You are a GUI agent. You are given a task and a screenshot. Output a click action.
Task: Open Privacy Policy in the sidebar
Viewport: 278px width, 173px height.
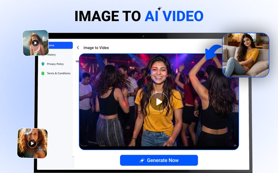point(55,64)
